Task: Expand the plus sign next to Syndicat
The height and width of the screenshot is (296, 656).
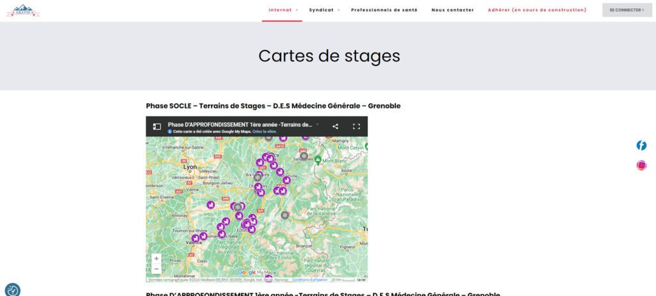Action: tap(338, 10)
